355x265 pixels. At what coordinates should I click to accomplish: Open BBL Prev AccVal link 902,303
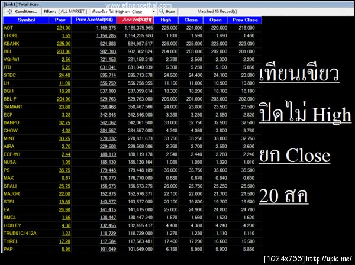coord(108,51)
